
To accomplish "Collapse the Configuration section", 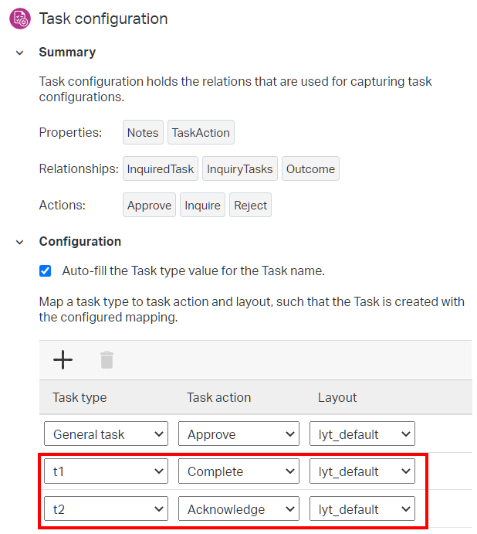I will click(x=20, y=242).
